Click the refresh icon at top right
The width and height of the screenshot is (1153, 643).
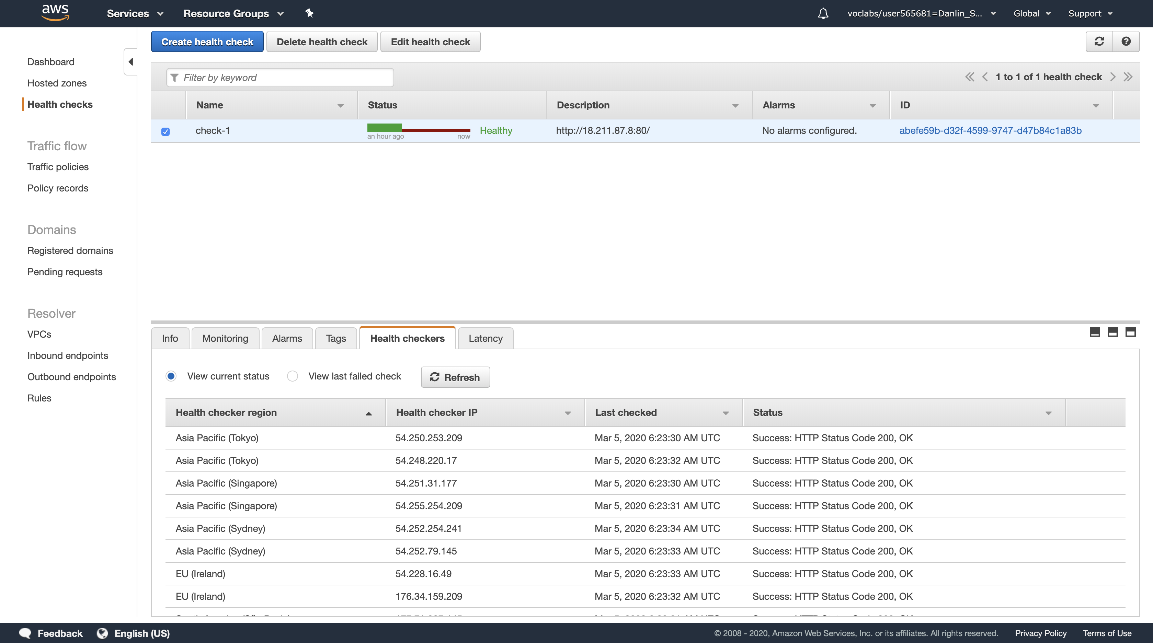(1099, 42)
